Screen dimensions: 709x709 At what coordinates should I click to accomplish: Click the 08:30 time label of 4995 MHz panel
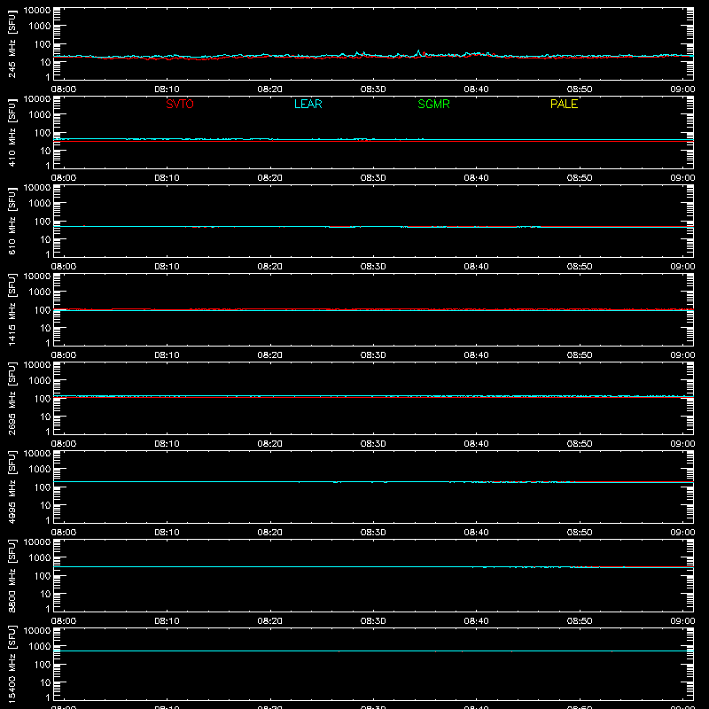[373, 533]
